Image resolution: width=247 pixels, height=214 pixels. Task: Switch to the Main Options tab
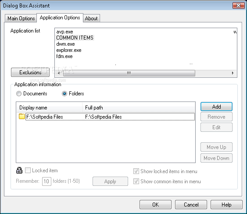pos(21,18)
